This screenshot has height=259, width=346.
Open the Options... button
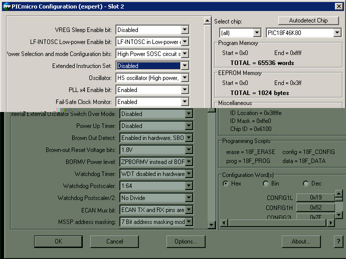[x=186, y=241]
